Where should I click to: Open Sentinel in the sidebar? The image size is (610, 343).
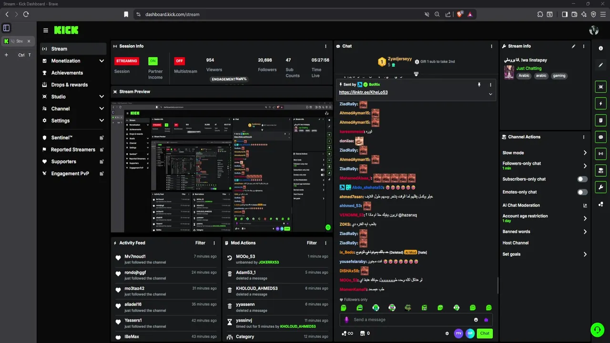(x=73, y=138)
